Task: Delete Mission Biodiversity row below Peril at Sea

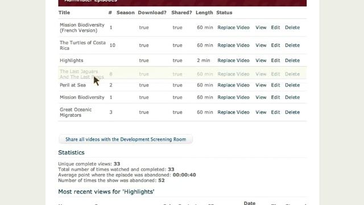Action: tap(292, 97)
